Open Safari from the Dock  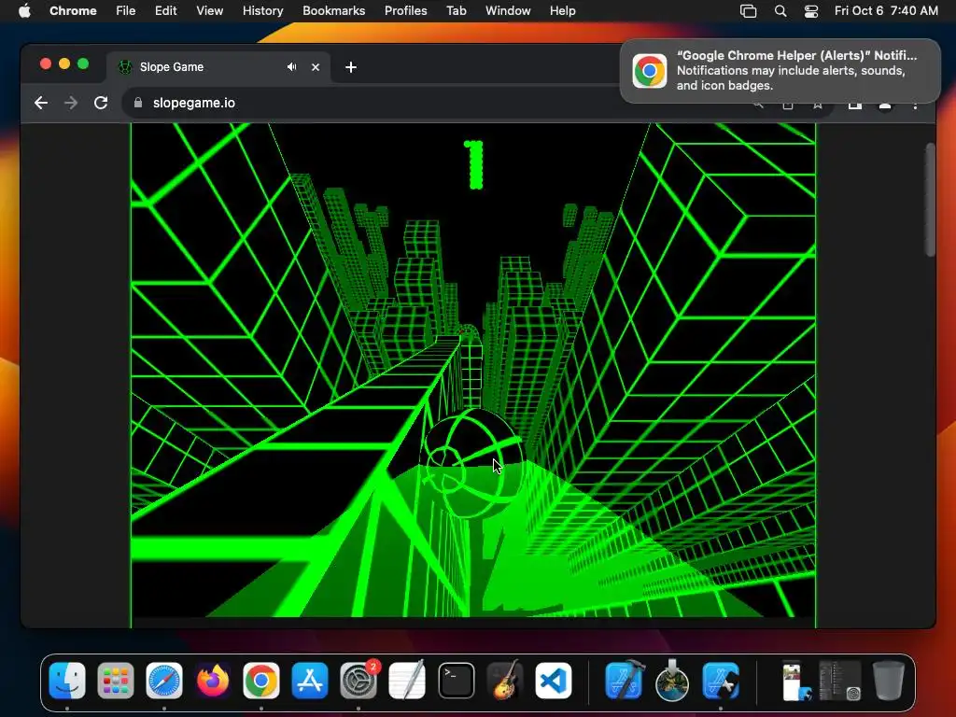[164, 681]
